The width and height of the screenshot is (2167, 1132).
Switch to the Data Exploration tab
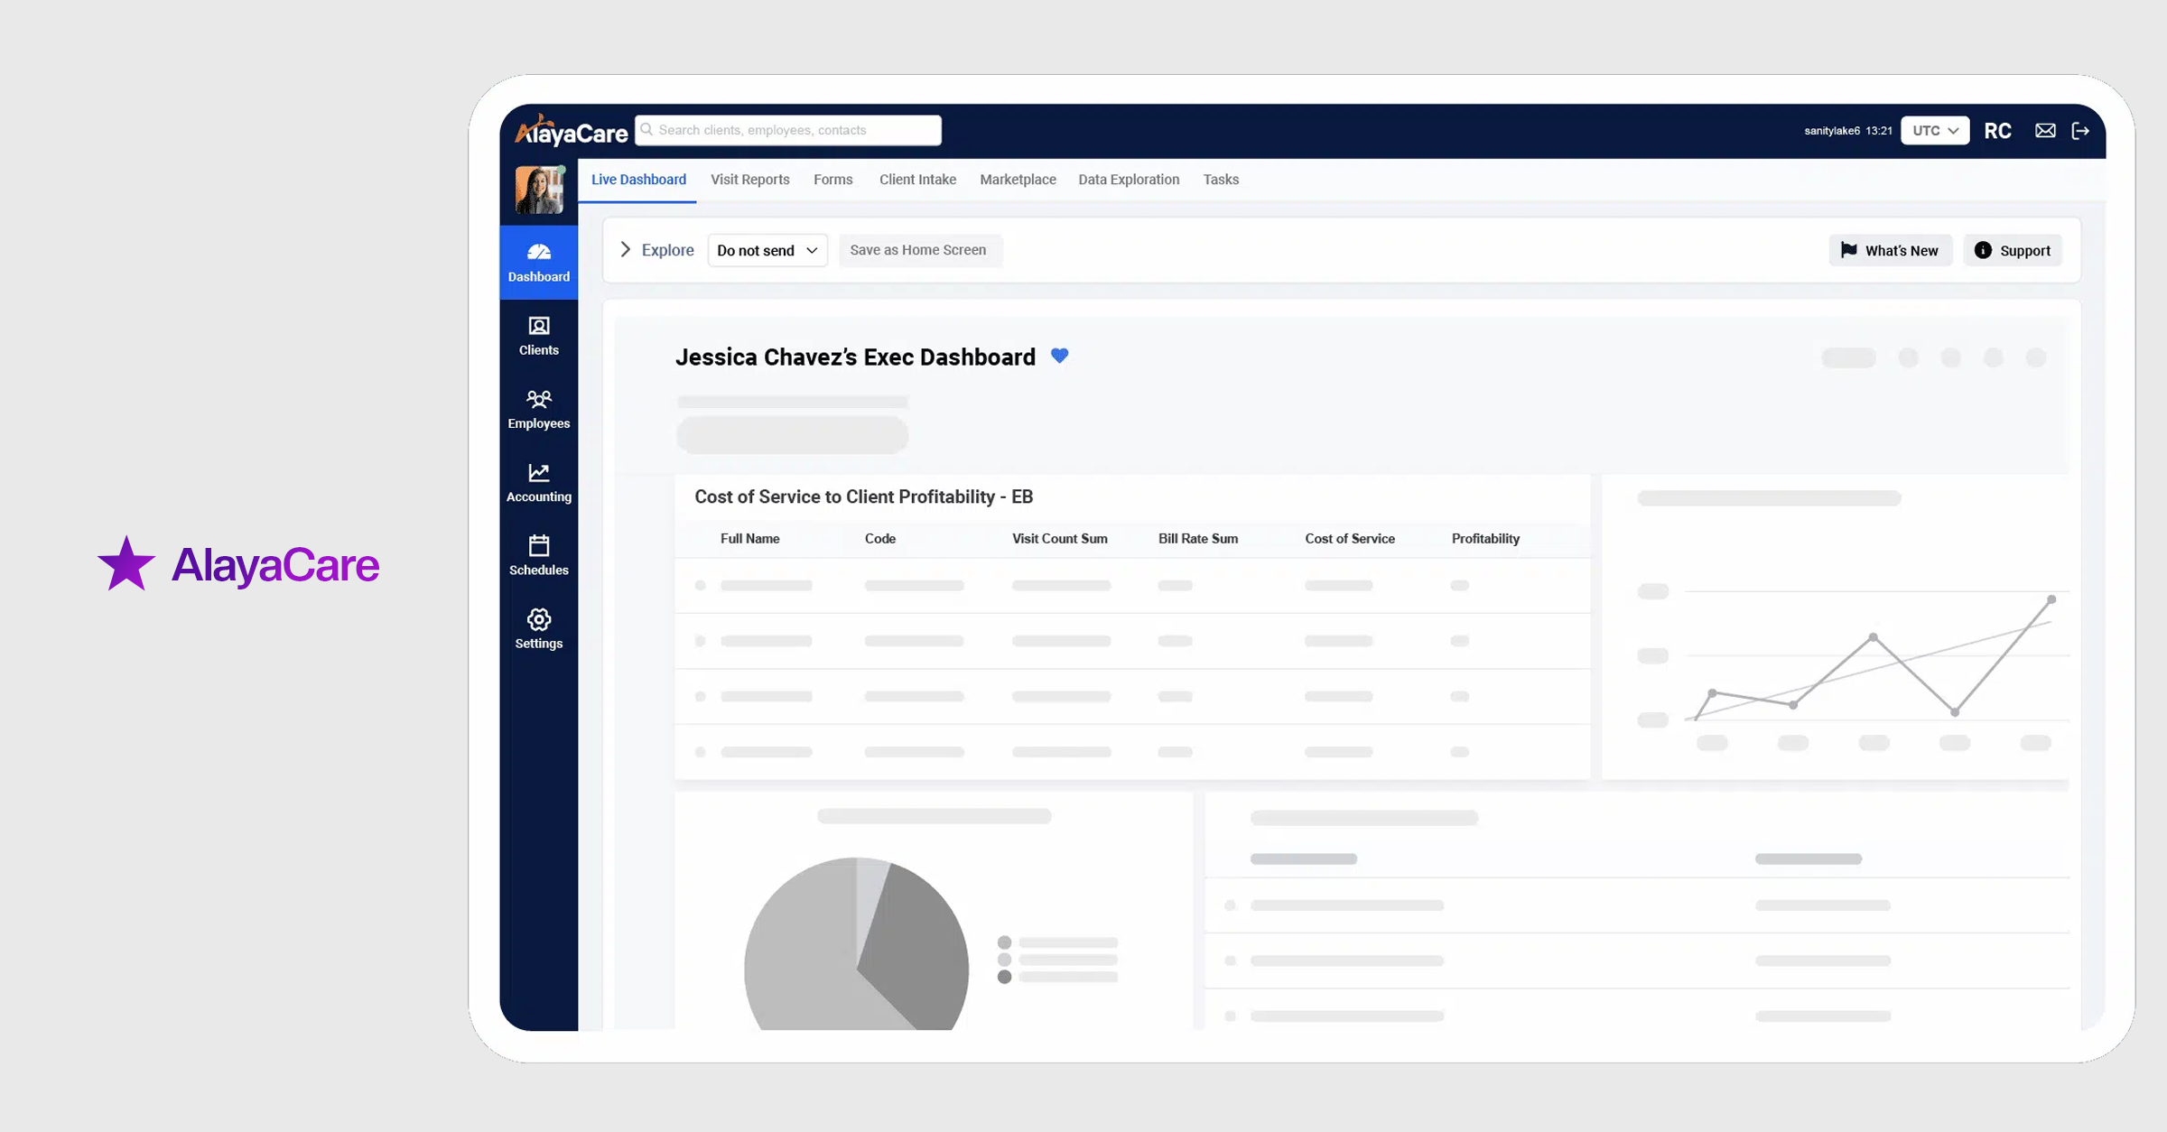[1129, 180]
